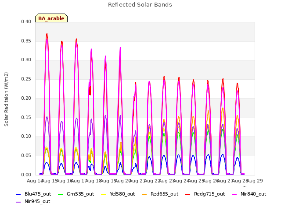Image resolution: width=281 pixels, height=210 pixels.
Task: Click the 0.00 y-axis tick label
Action: pyautogui.click(x=26, y=175)
